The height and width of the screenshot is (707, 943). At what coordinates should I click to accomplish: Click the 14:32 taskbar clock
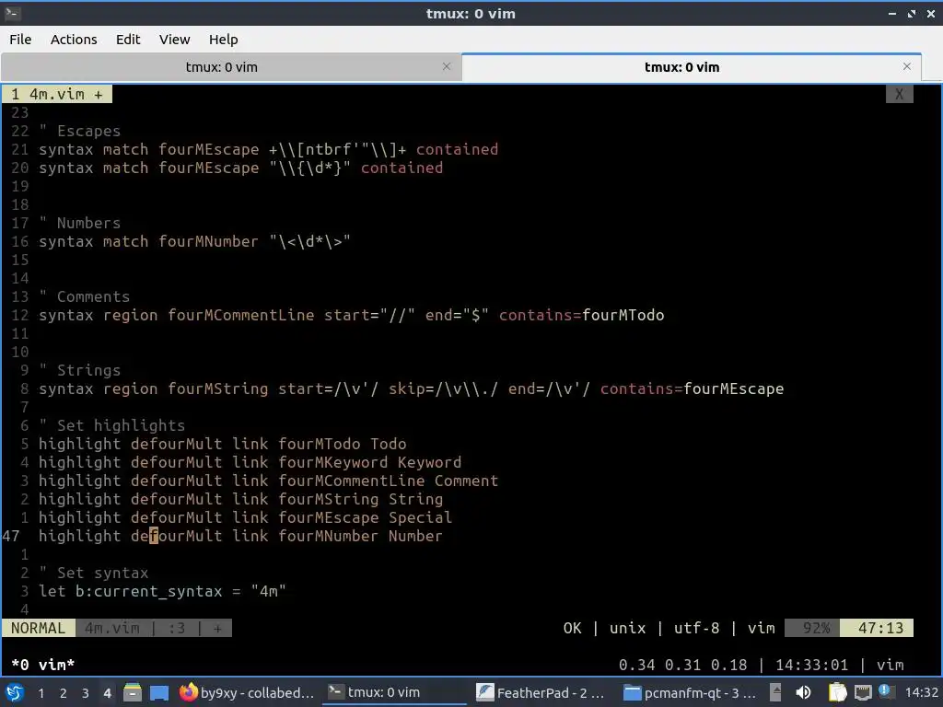coord(921,692)
